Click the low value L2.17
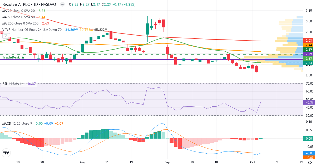 95,4
